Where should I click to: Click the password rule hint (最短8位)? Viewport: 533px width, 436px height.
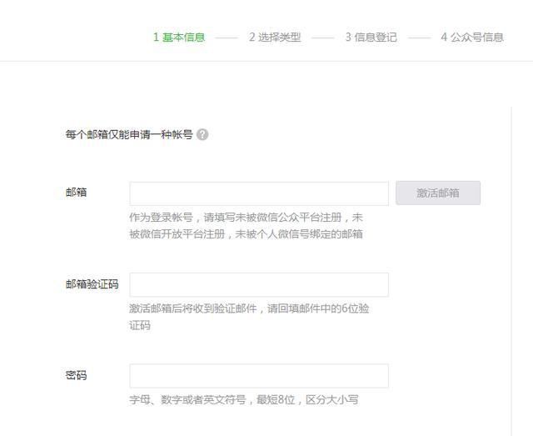pyautogui.click(x=243, y=399)
